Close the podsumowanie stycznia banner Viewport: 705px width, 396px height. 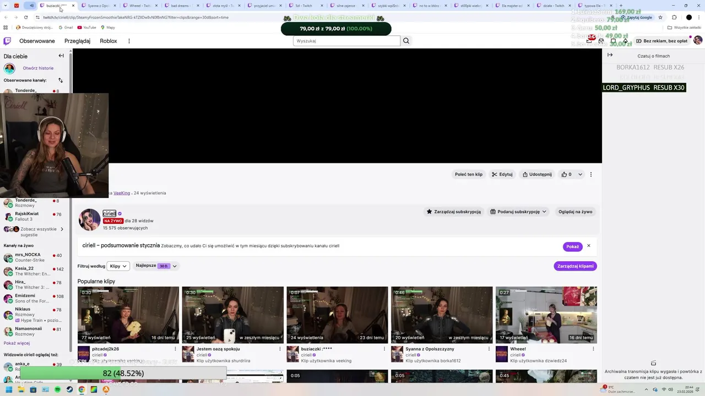(589, 246)
